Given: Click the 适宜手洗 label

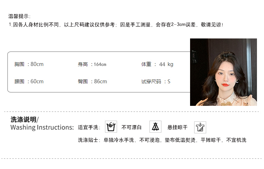Looking at the screenshot, I should tap(89, 127).
